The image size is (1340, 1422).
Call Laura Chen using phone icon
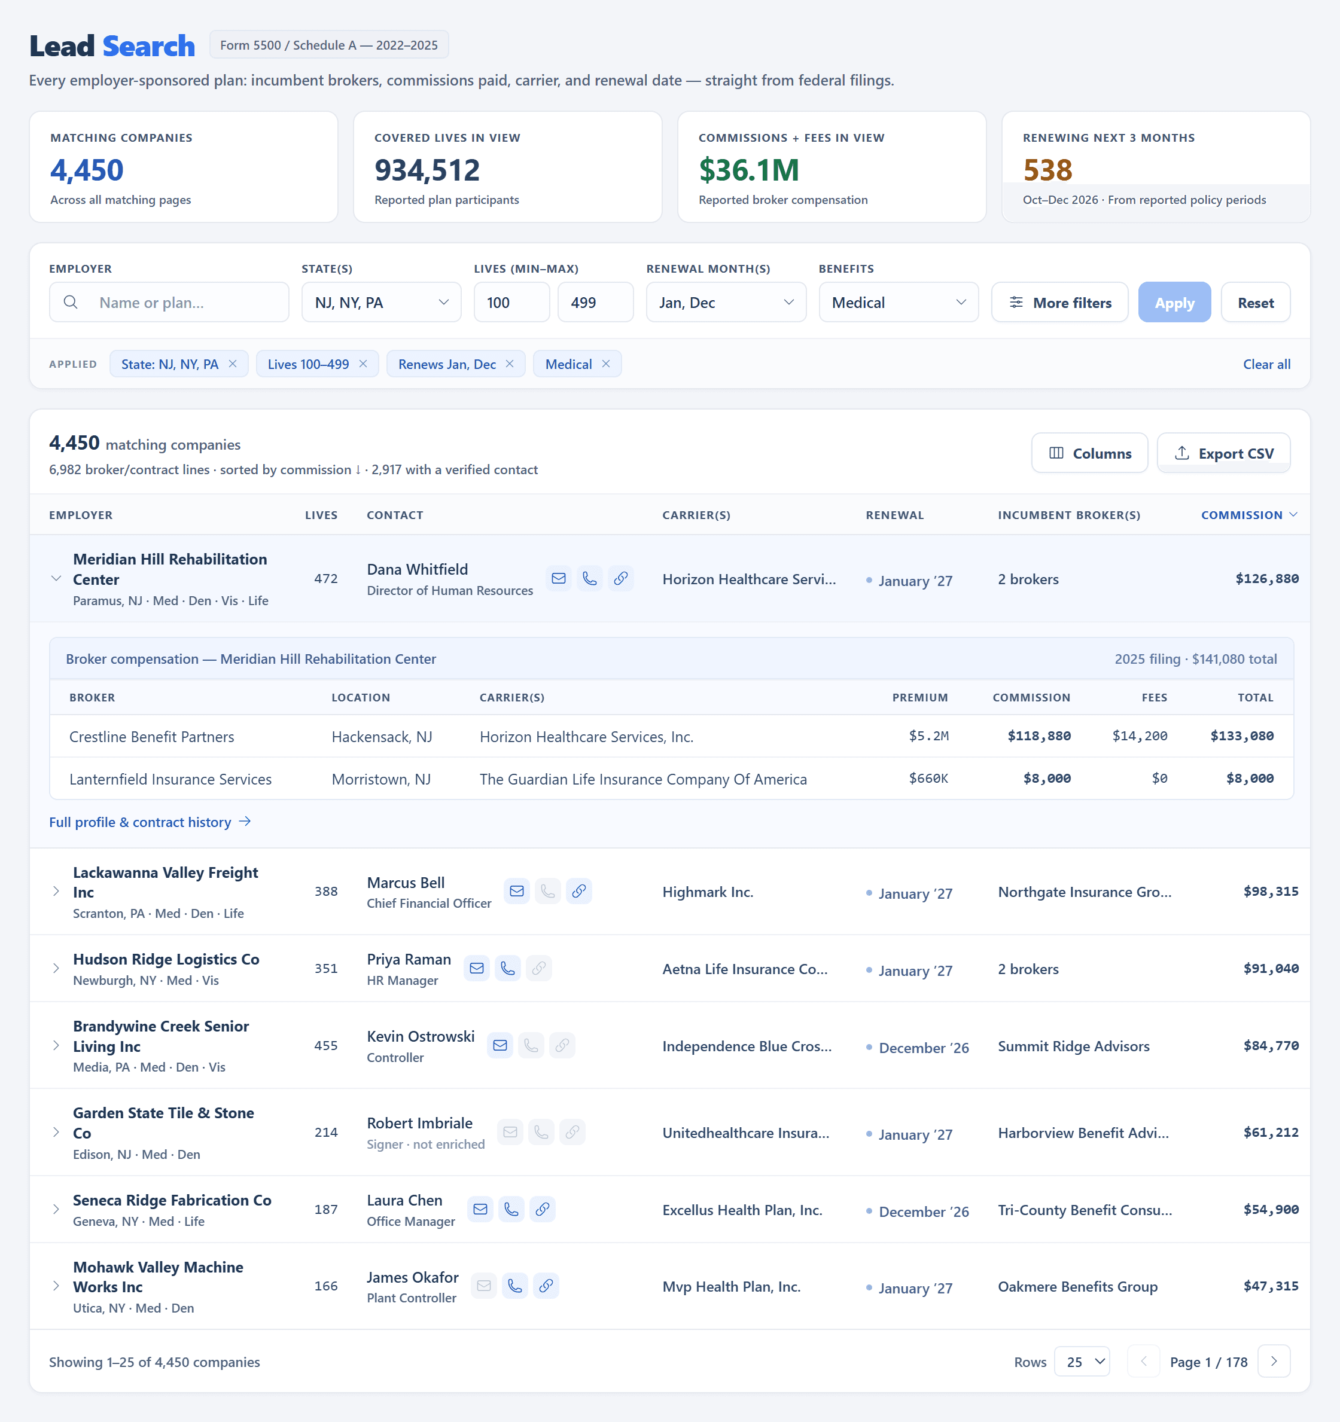tap(511, 1210)
